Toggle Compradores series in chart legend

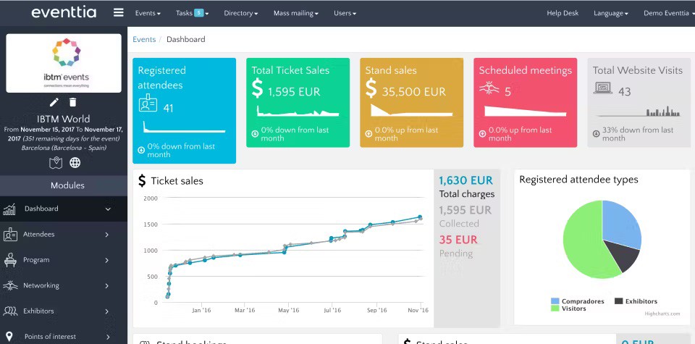[x=576, y=301]
